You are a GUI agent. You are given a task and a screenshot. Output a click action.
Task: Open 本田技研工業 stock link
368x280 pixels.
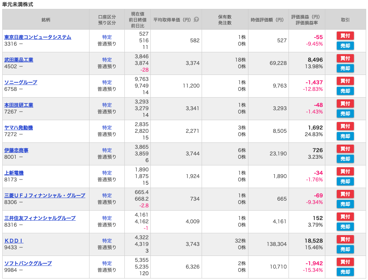tap(19, 105)
